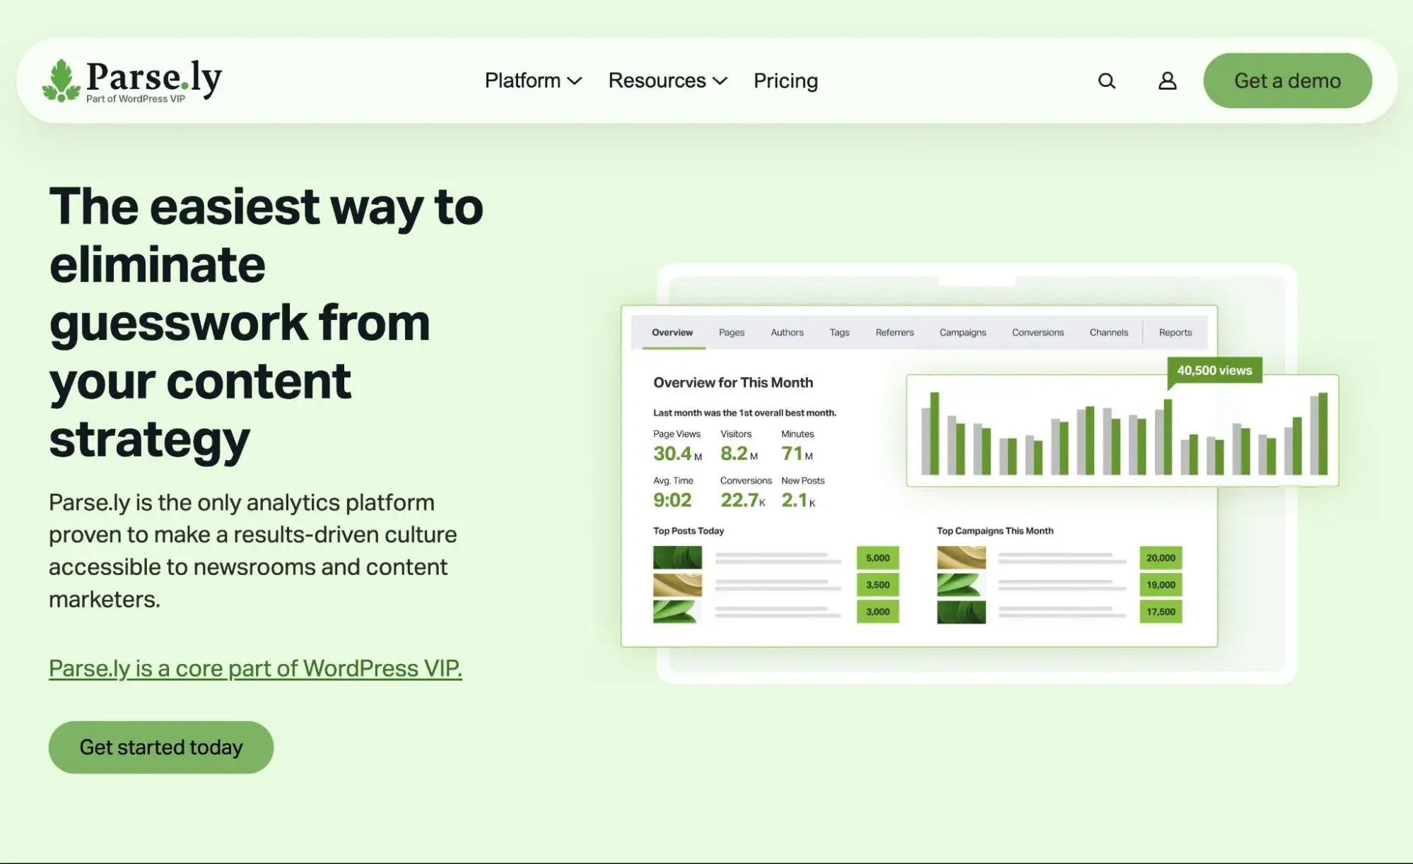Click the Avg. Time 9:02 value
This screenshot has height=864, width=1413.
click(672, 500)
